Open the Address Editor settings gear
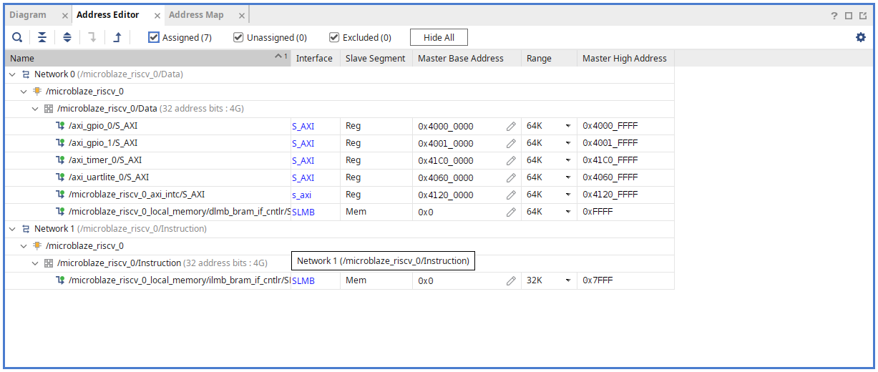 [861, 37]
